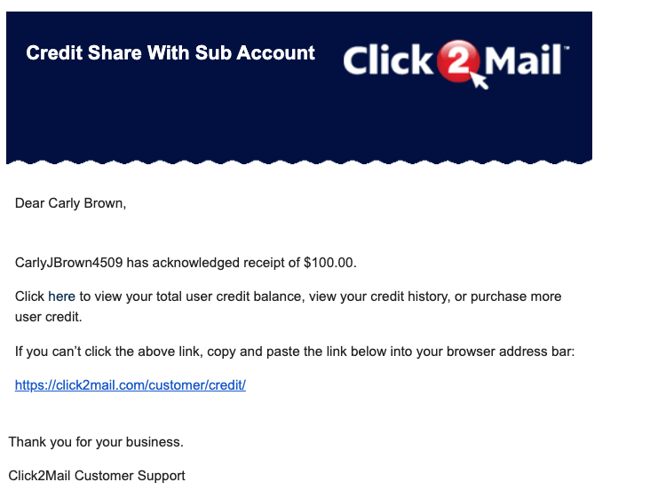
Task: Open the click2mail.com/customer/credit URL
Action: click(131, 385)
